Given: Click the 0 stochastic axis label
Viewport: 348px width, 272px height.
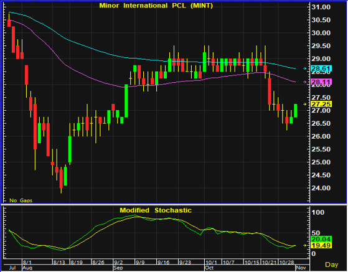Looking at the screenshot, I should click(x=314, y=253).
